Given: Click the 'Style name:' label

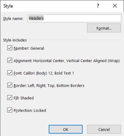Looking at the screenshot, I should point(13,19).
